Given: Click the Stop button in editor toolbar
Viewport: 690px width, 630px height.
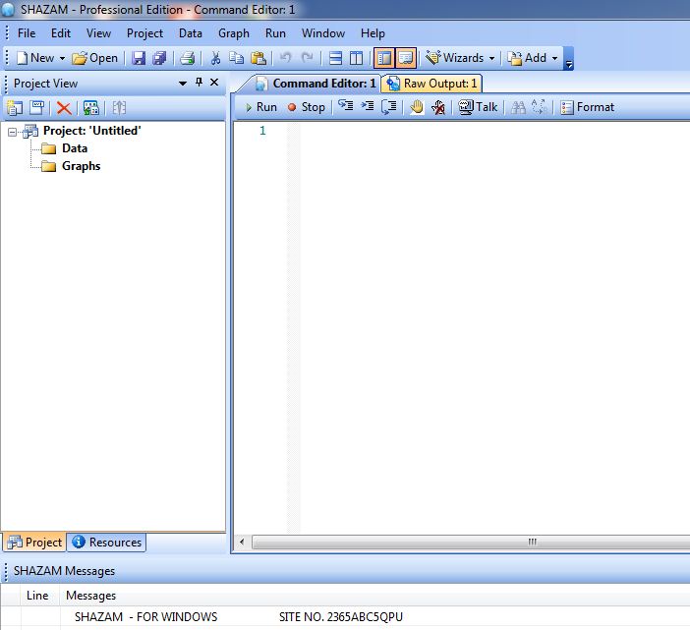Looking at the screenshot, I should tap(307, 107).
